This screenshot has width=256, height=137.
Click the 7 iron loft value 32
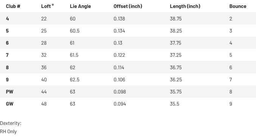click(x=44, y=55)
